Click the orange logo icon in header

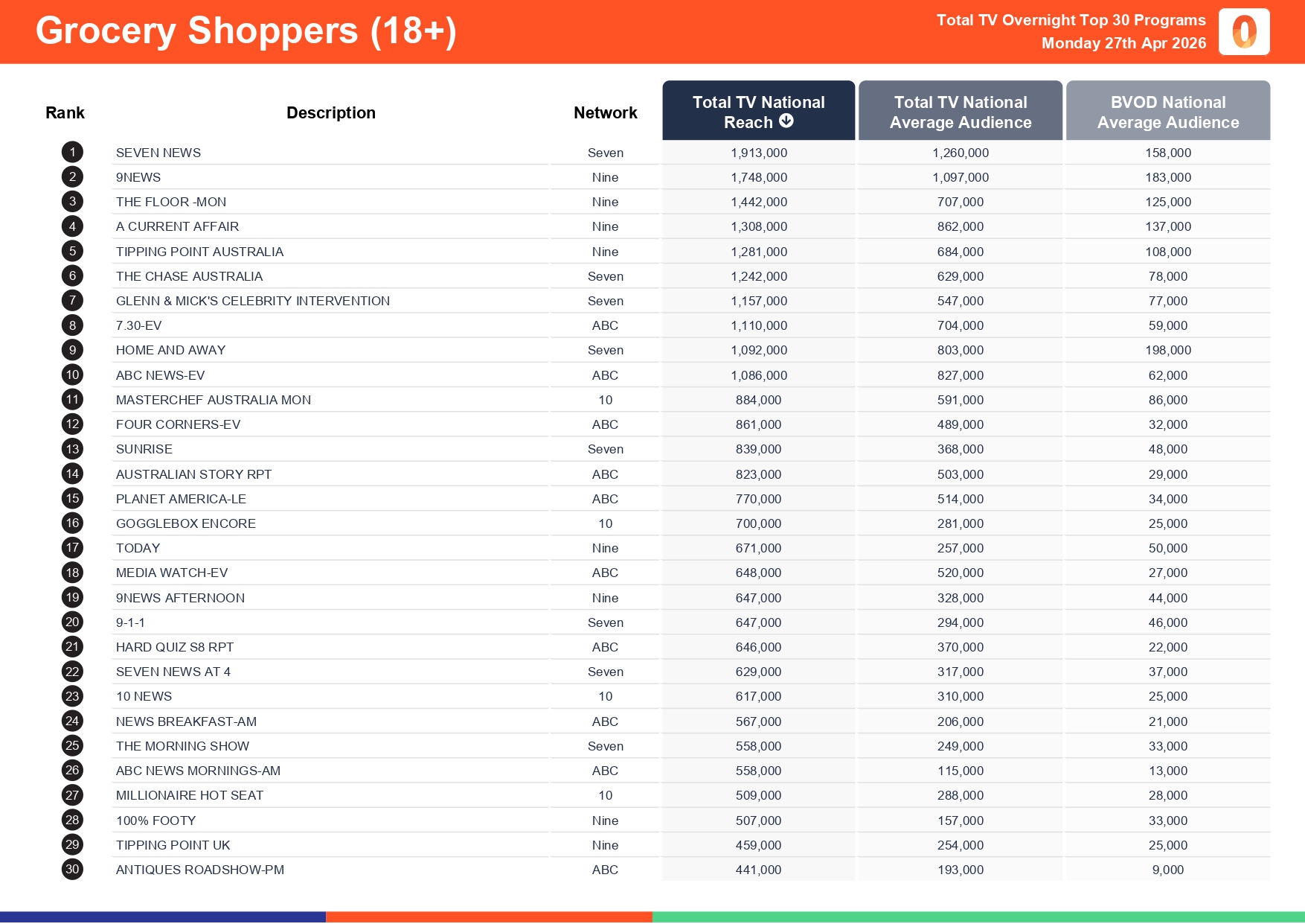[x=1243, y=32]
